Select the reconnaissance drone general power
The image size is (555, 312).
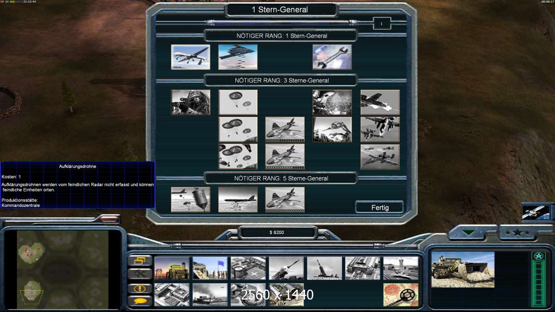[191, 57]
